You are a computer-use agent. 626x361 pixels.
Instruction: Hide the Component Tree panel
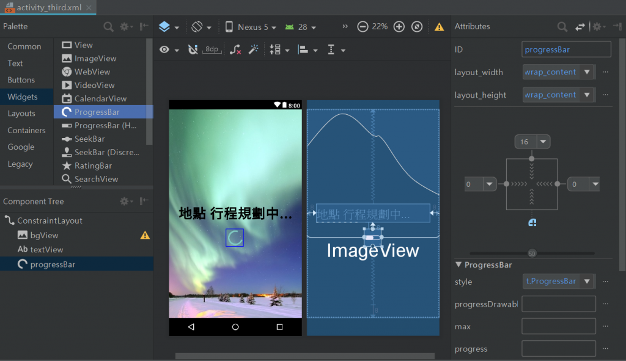tap(144, 201)
